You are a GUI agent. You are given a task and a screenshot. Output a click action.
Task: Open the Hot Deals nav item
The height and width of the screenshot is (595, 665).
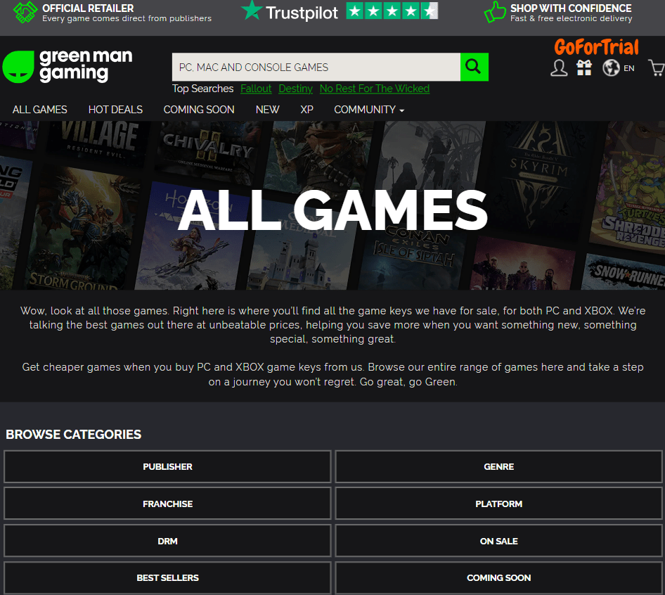[x=115, y=110]
